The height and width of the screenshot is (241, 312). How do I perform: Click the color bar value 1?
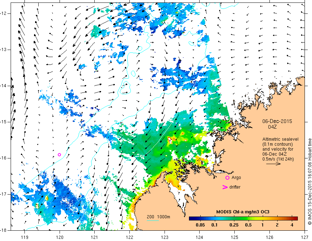click(262, 225)
